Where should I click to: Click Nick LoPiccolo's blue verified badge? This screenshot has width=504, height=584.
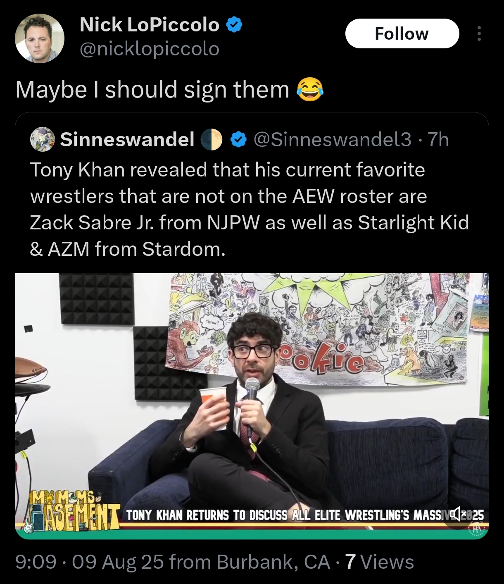234,25
